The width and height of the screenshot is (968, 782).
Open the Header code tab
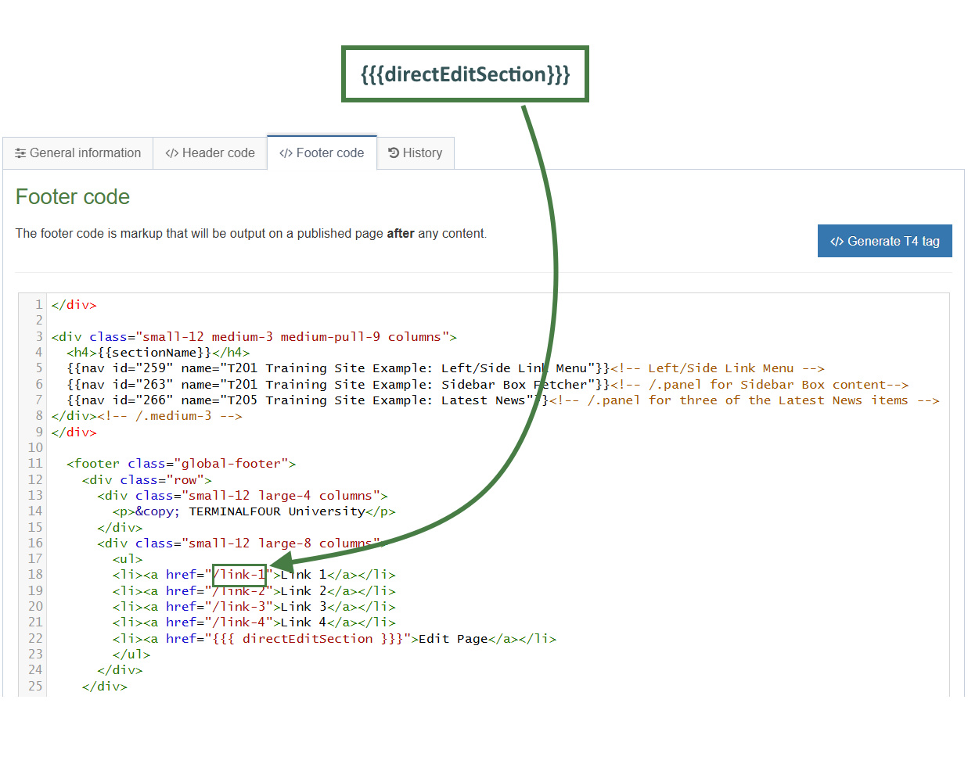(x=210, y=152)
